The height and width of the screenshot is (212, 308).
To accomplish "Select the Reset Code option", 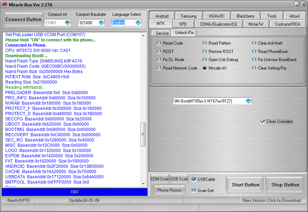I will pyautogui.click(x=170, y=43).
